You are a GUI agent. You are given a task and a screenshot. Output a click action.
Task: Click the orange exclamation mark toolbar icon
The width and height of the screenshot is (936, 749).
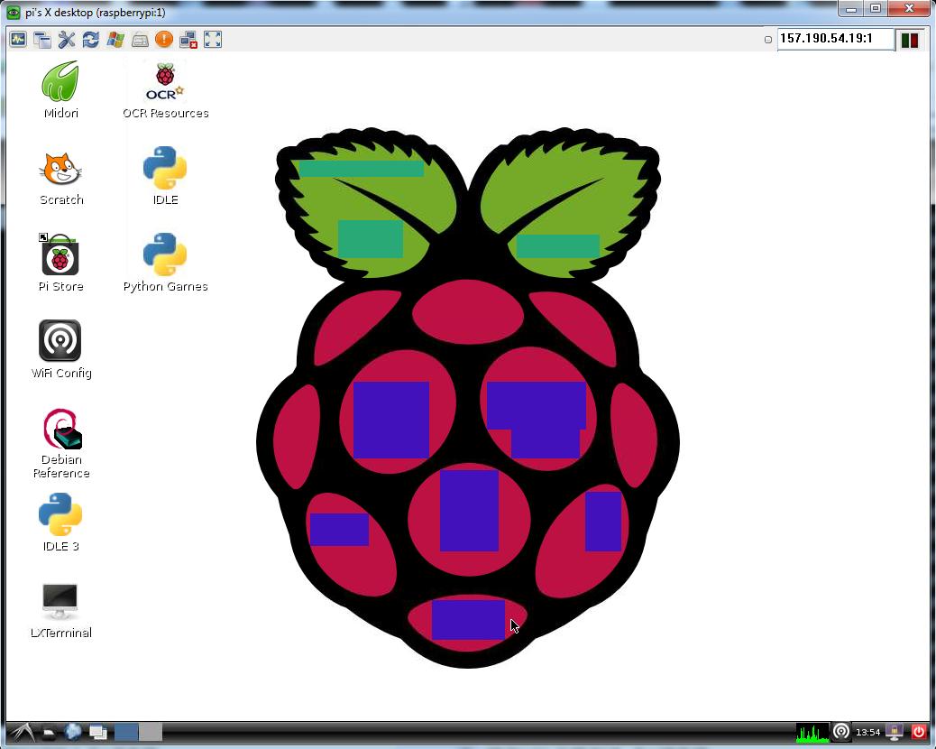(163, 40)
